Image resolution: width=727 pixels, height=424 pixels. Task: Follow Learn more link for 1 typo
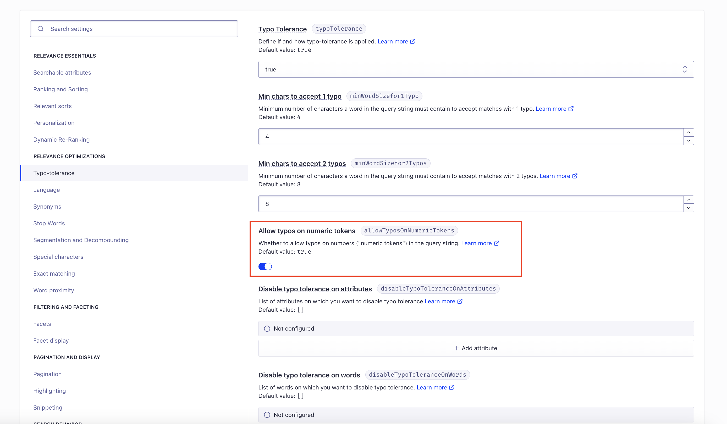[551, 109]
